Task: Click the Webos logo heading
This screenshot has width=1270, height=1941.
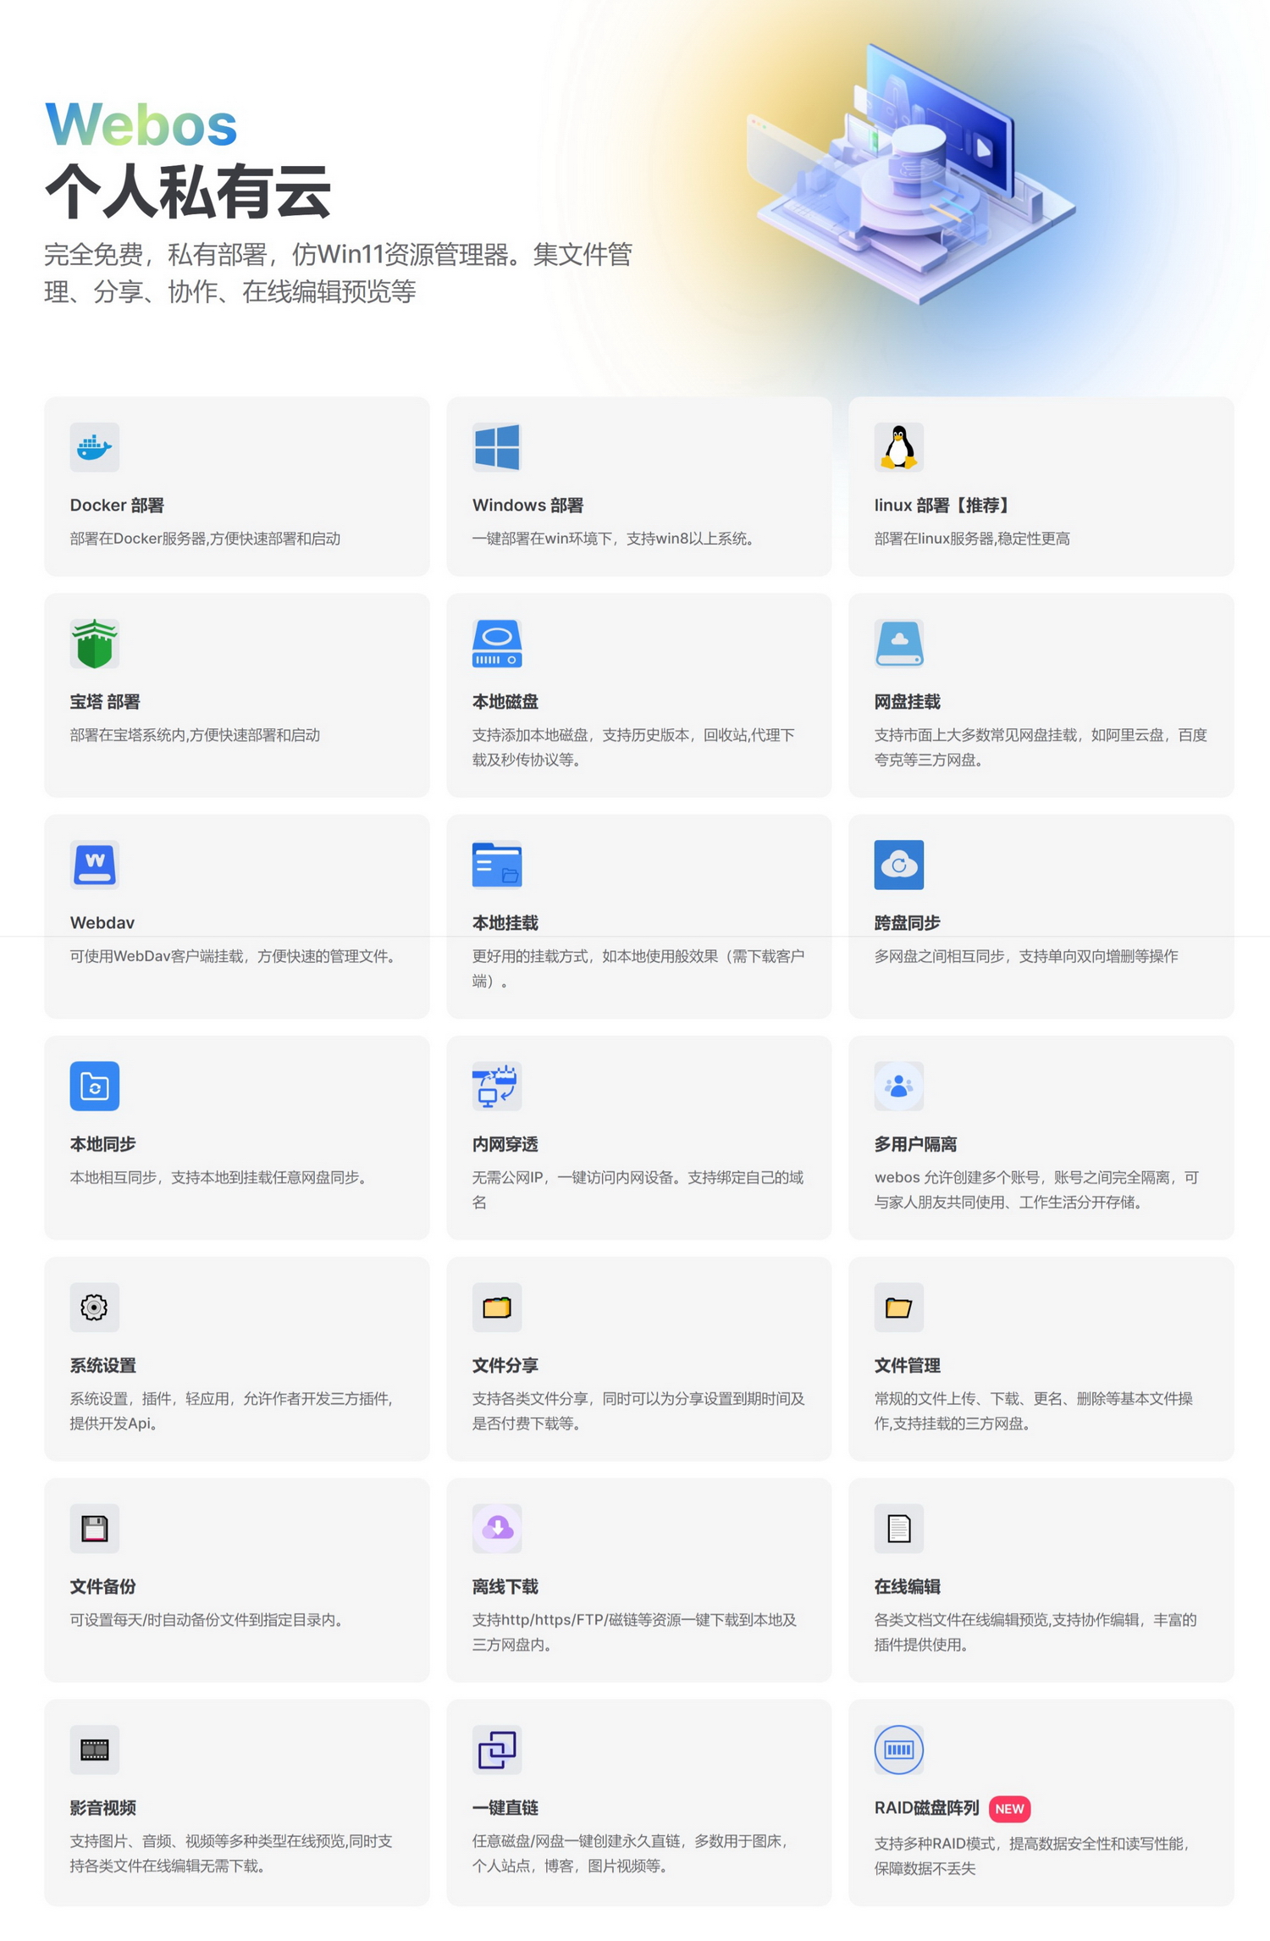Action: tap(141, 125)
